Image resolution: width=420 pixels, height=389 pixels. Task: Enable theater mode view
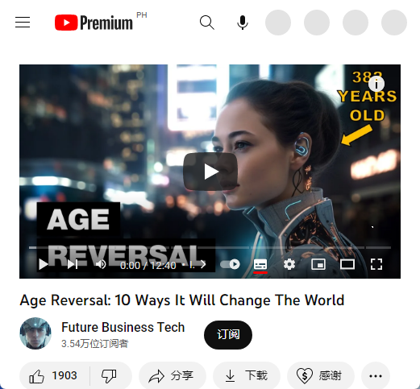pos(347,264)
